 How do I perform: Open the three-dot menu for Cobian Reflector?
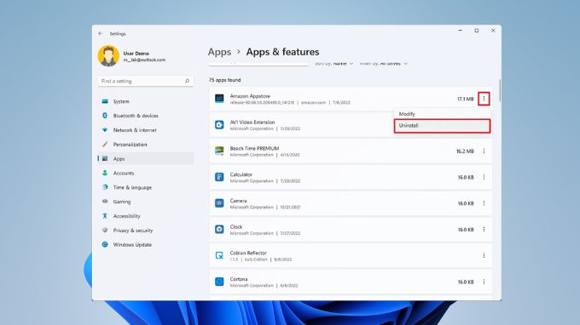[484, 255]
